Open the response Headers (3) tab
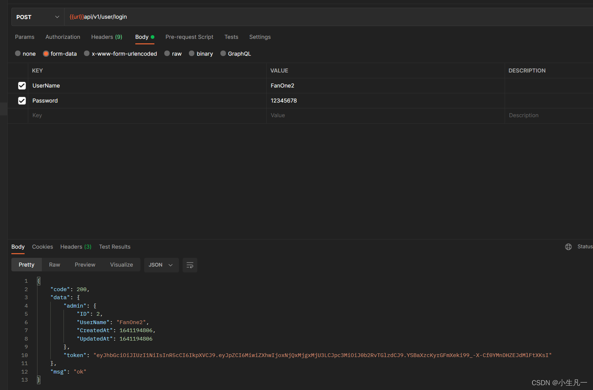 click(x=76, y=247)
